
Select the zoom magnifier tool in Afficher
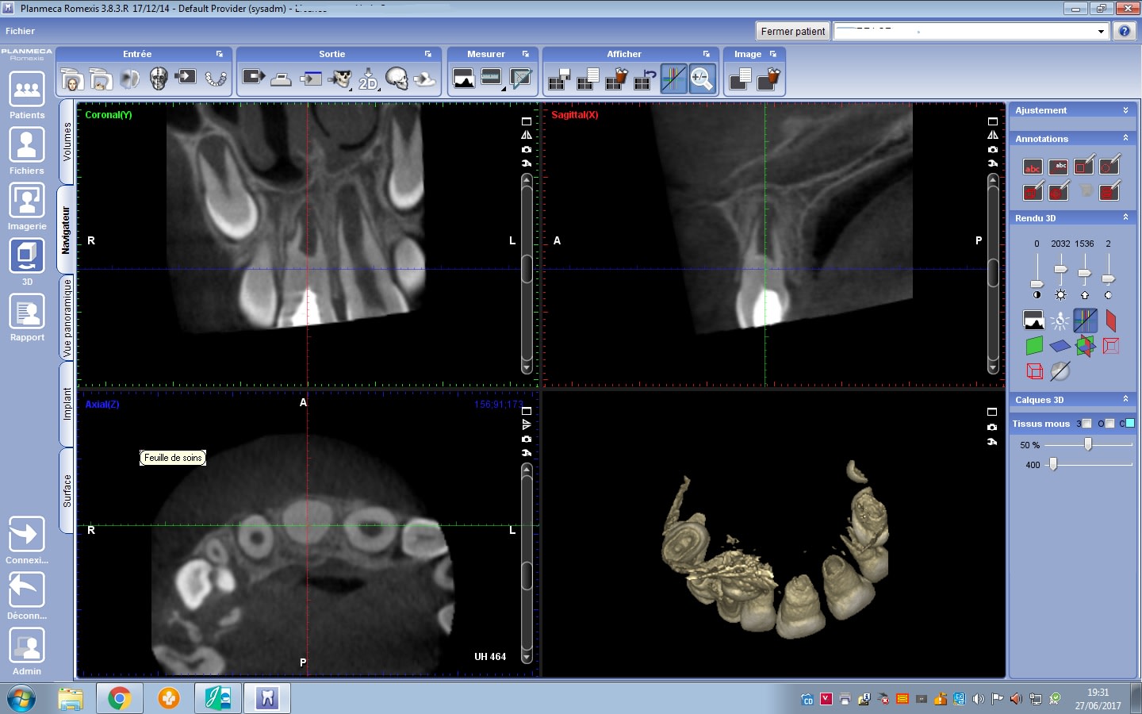click(x=702, y=79)
